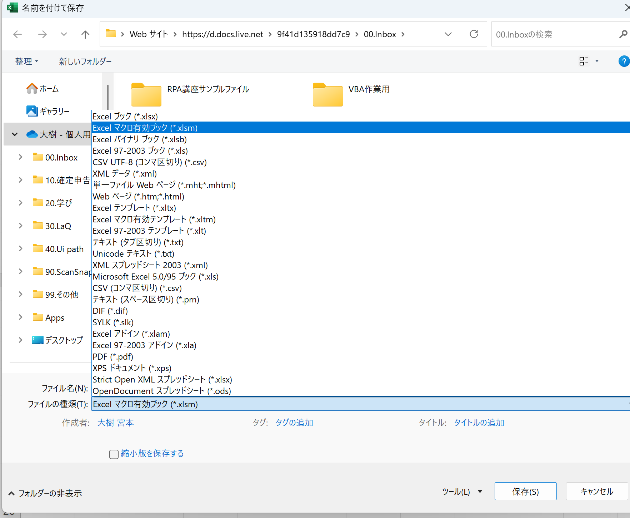Expand the 30.LaQ tree folder
This screenshot has width=630, height=518.
click(x=20, y=226)
